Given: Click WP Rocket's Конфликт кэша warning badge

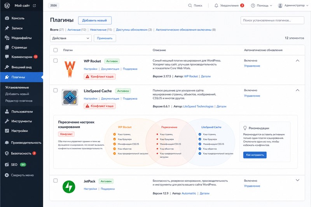Looking at the screenshot, I should tap(100, 77).
